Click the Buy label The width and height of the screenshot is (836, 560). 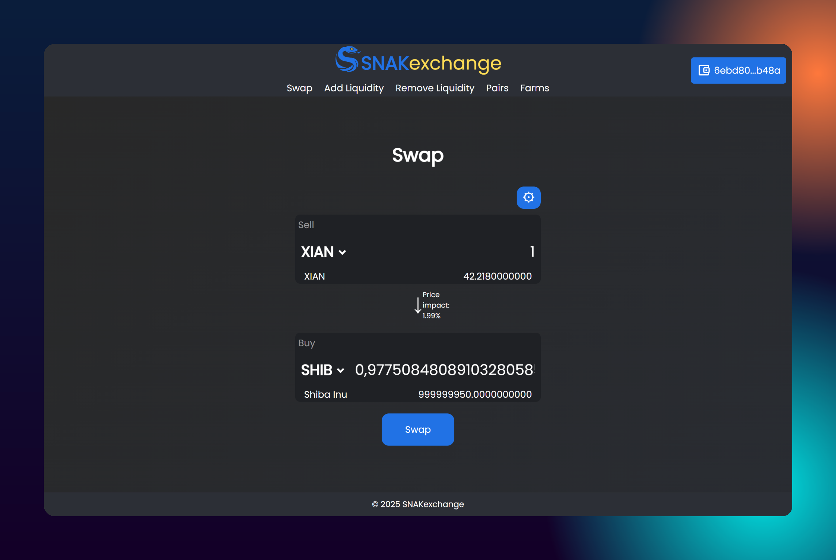pyautogui.click(x=306, y=343)
